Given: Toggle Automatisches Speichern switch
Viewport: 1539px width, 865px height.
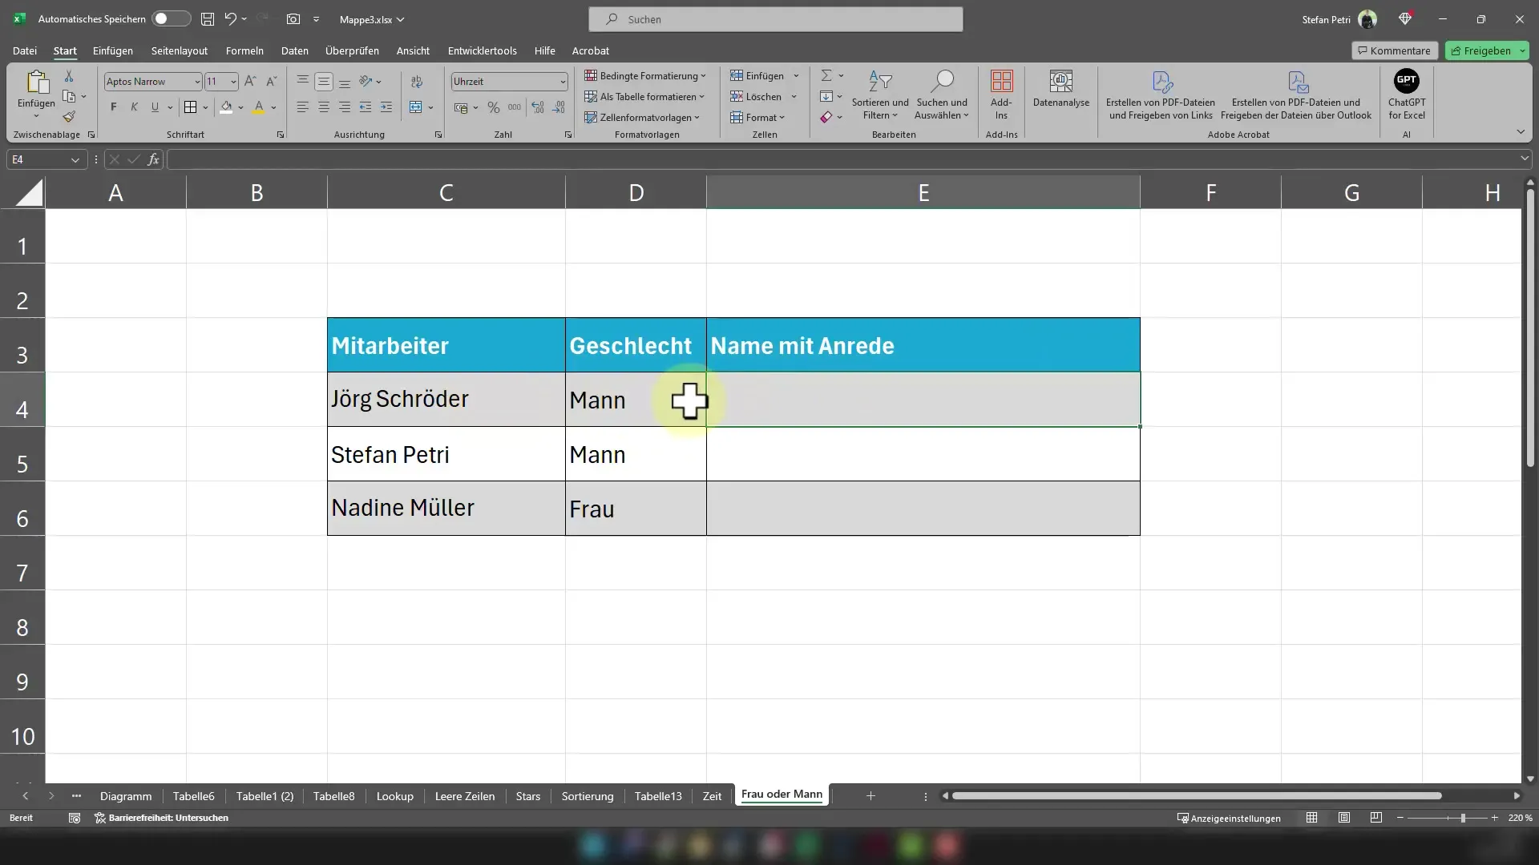Looking at the screenshot, I should click(170, 18).
